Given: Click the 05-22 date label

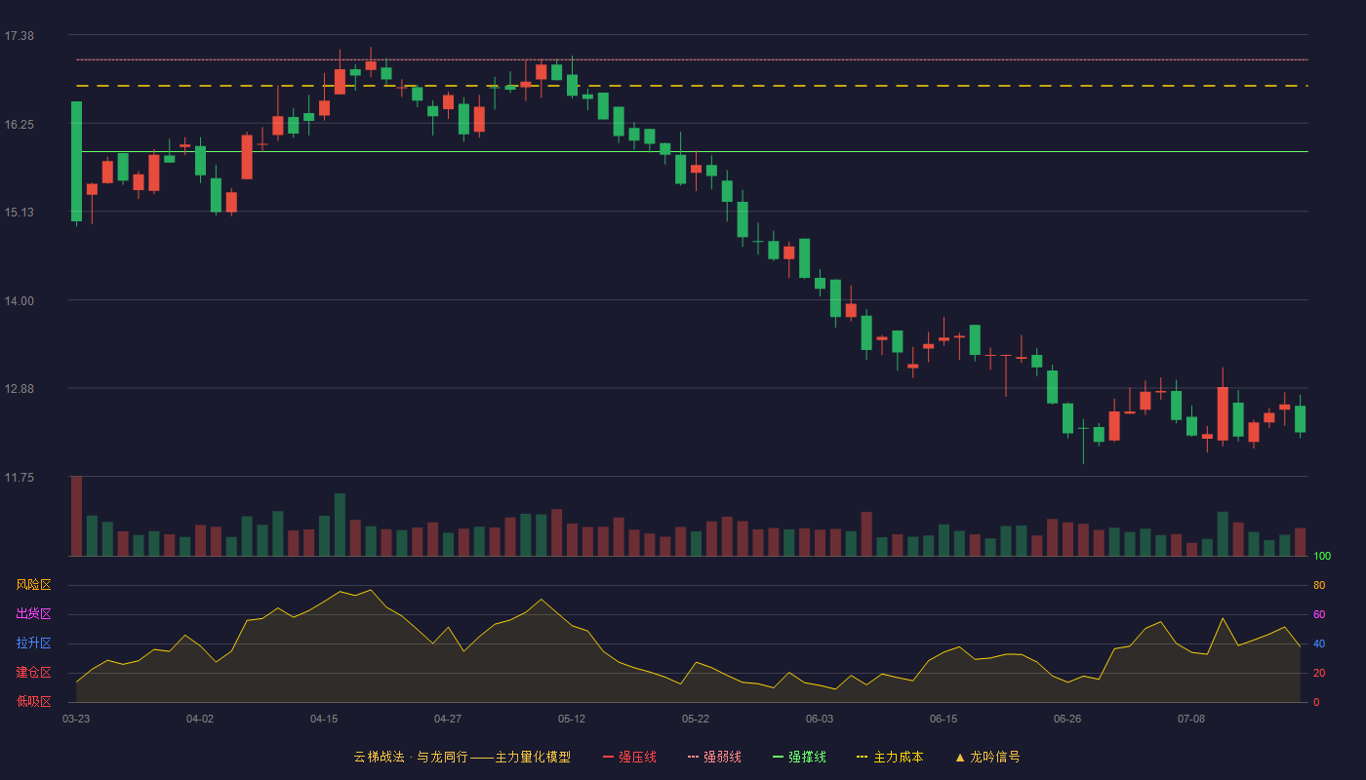Looking at the screenshot, I should [696, 719].
